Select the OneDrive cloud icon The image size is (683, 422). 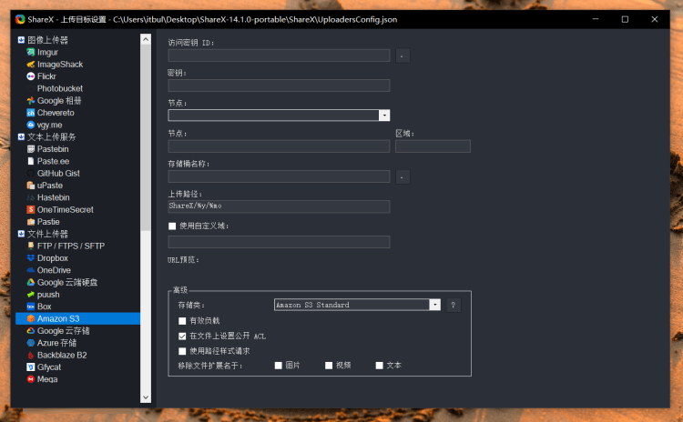pos(30,270)
